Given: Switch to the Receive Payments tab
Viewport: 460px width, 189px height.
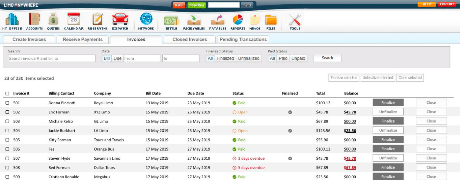Looking at the screenshot, I should click(x=83, y=39).
